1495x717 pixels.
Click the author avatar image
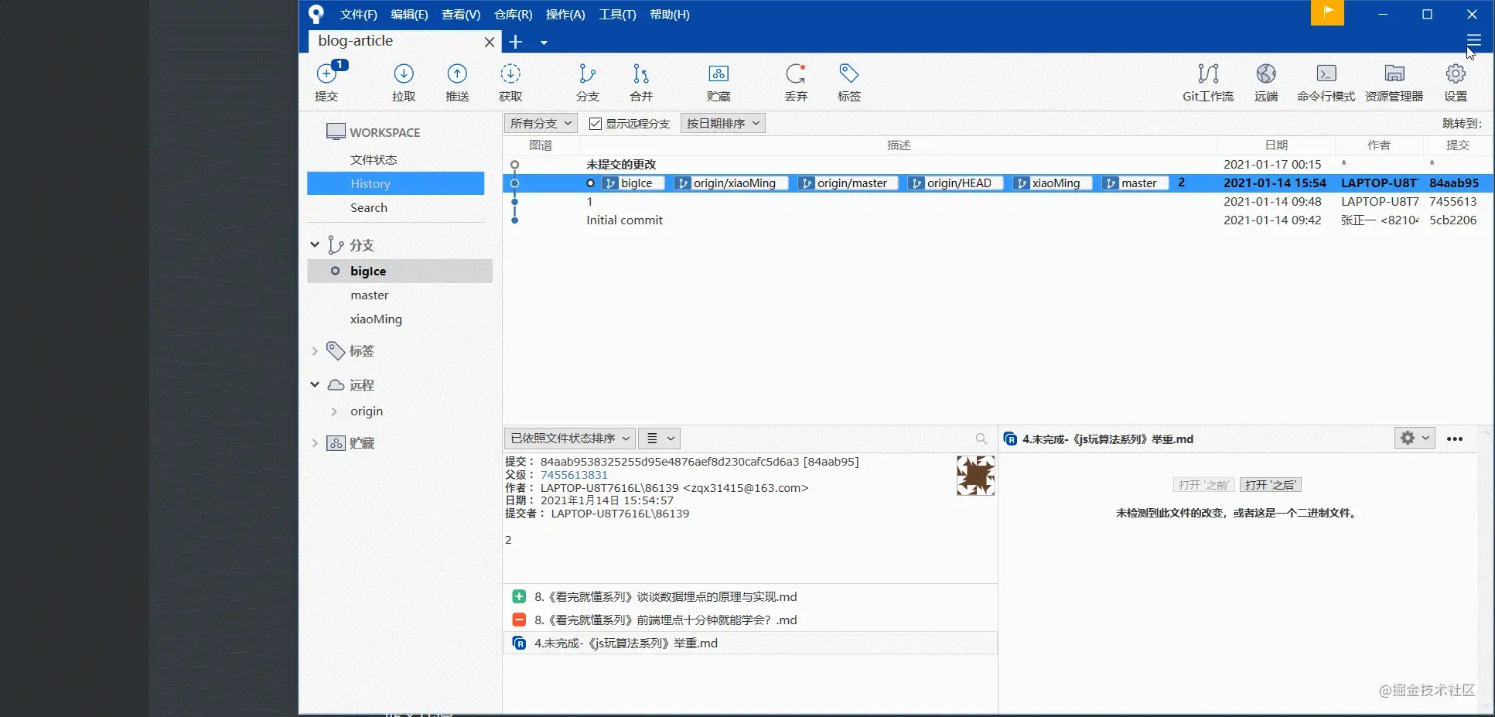click(975, 475)
